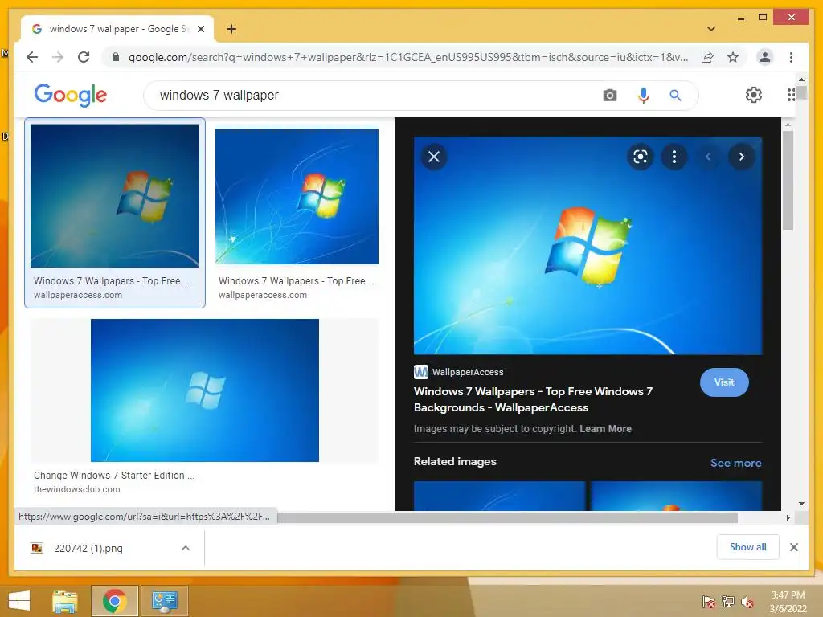Open the preview's three-dot options
823x617 pixels.
(674, 157)
